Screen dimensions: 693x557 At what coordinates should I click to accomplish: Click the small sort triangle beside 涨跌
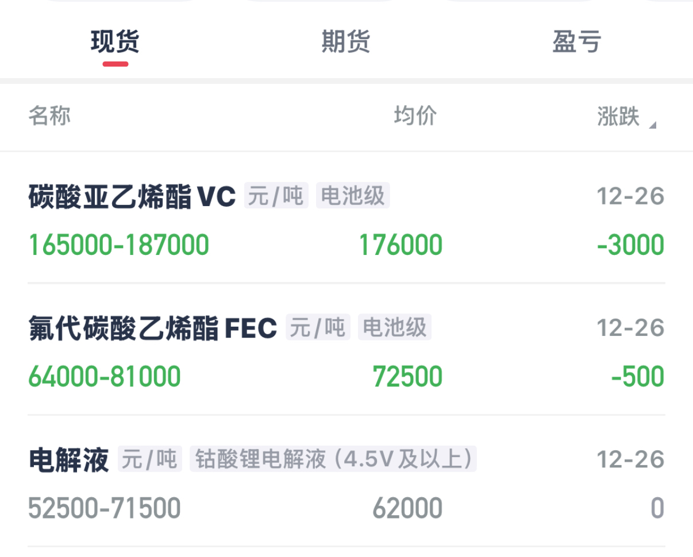[x=652, y=125]
